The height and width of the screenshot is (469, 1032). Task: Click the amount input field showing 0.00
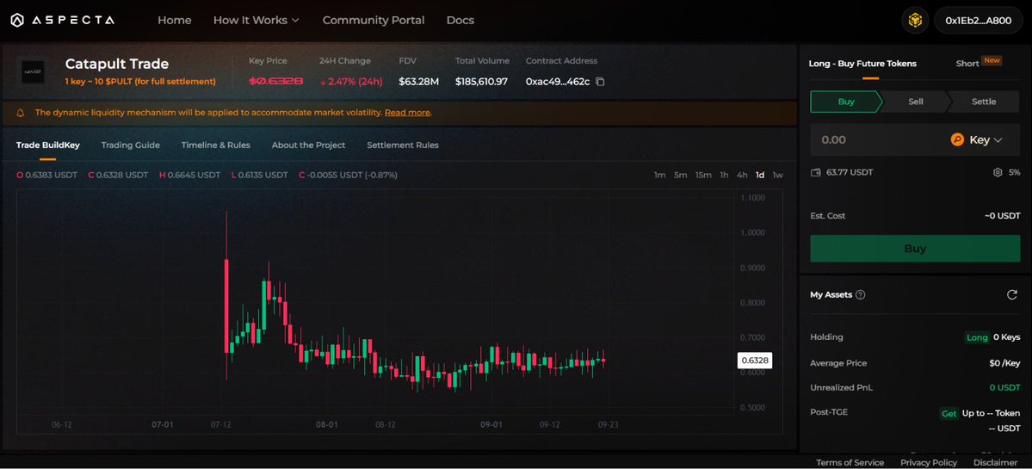(x=879, y=140)
